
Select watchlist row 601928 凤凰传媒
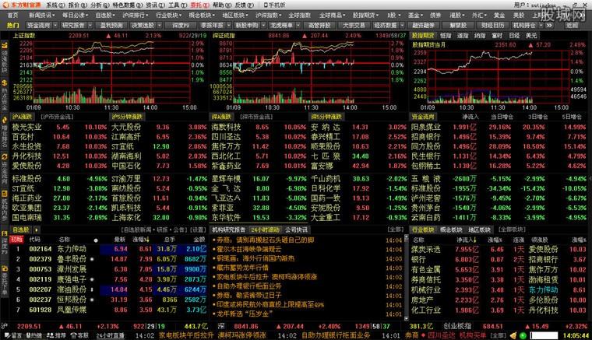(109, 310)
